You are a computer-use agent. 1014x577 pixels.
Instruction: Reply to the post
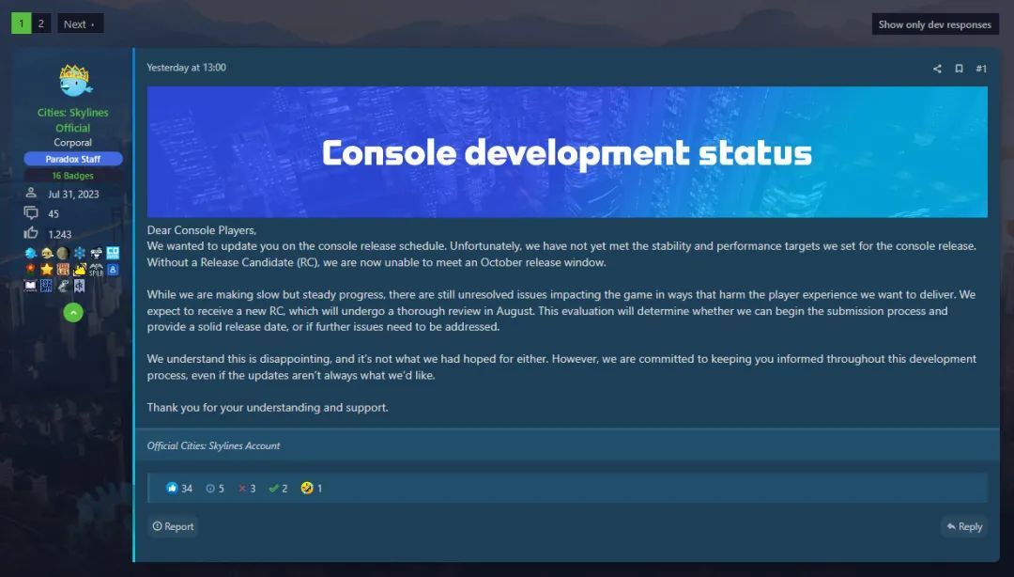964,526
